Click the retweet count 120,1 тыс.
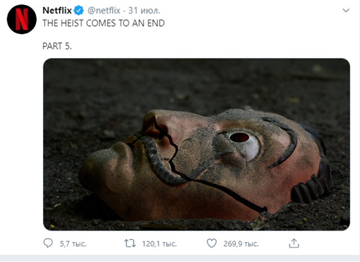 tap(158, 243)
